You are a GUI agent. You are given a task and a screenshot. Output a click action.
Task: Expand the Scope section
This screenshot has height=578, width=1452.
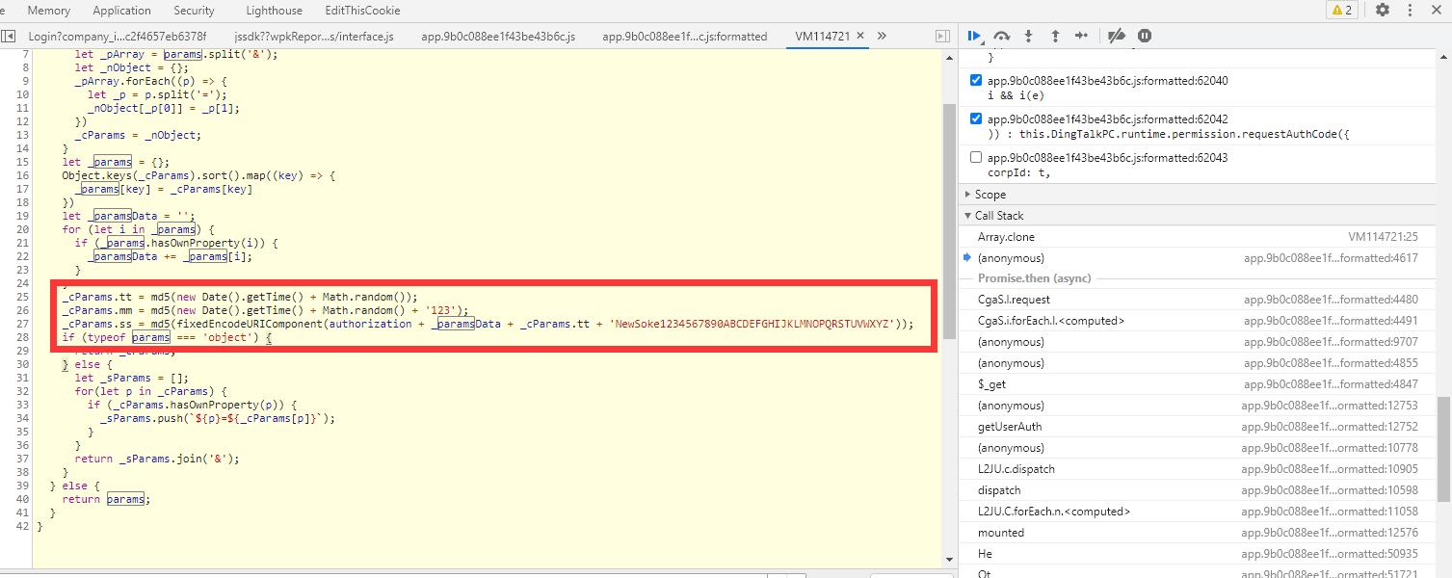click(990, 195)
